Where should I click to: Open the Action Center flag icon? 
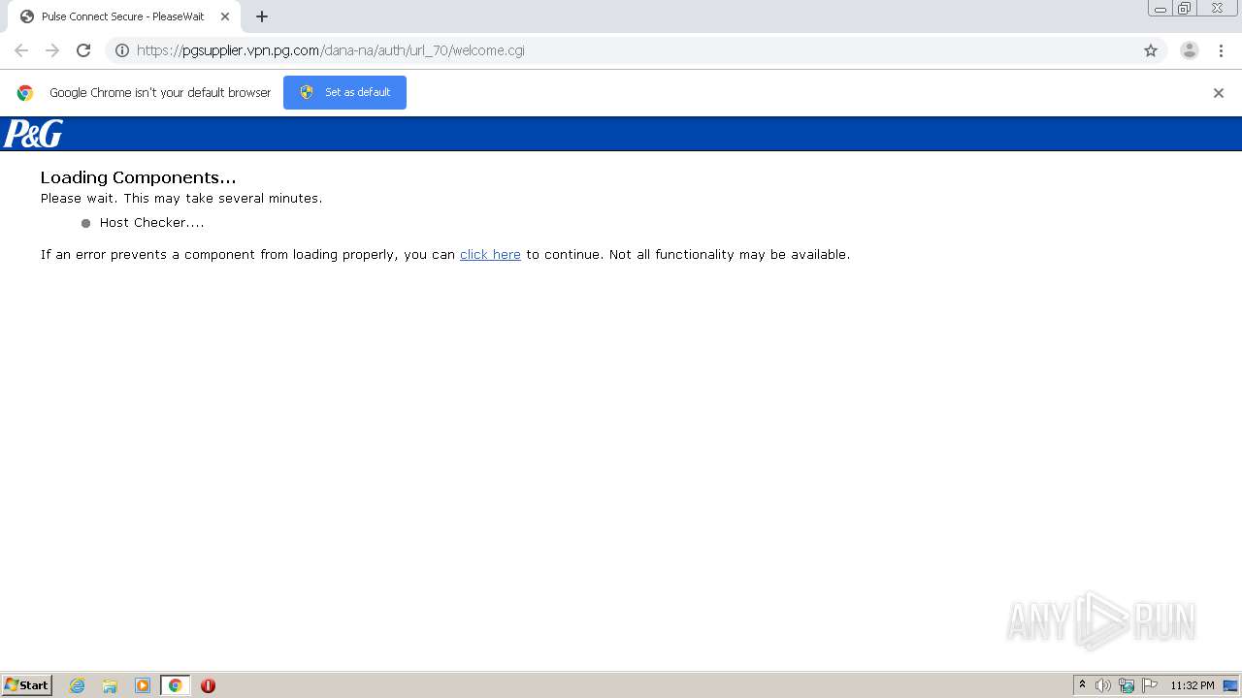[1150, 685]
